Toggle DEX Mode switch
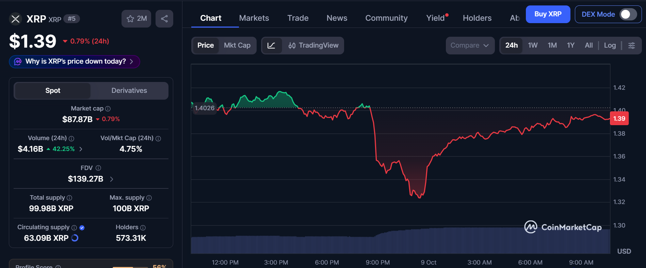The width and height of the screenshot is (646, 268). pos(628,14)
